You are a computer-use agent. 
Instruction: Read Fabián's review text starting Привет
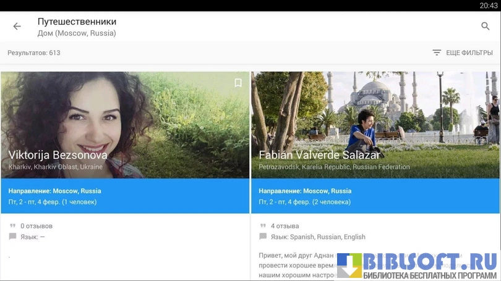point(296,254)
